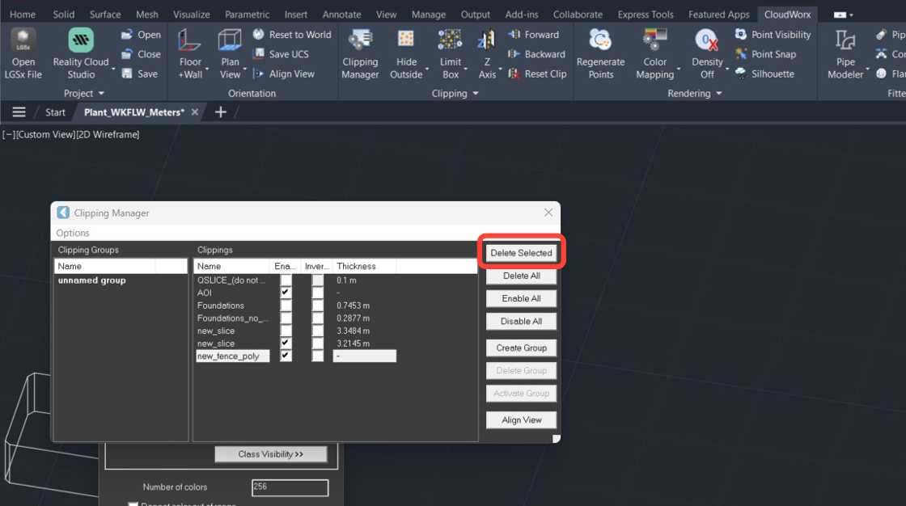This screenshot has height=506, width=906.
Task: Select unnamed group in Clipping Groups
Action: [92, 280]
